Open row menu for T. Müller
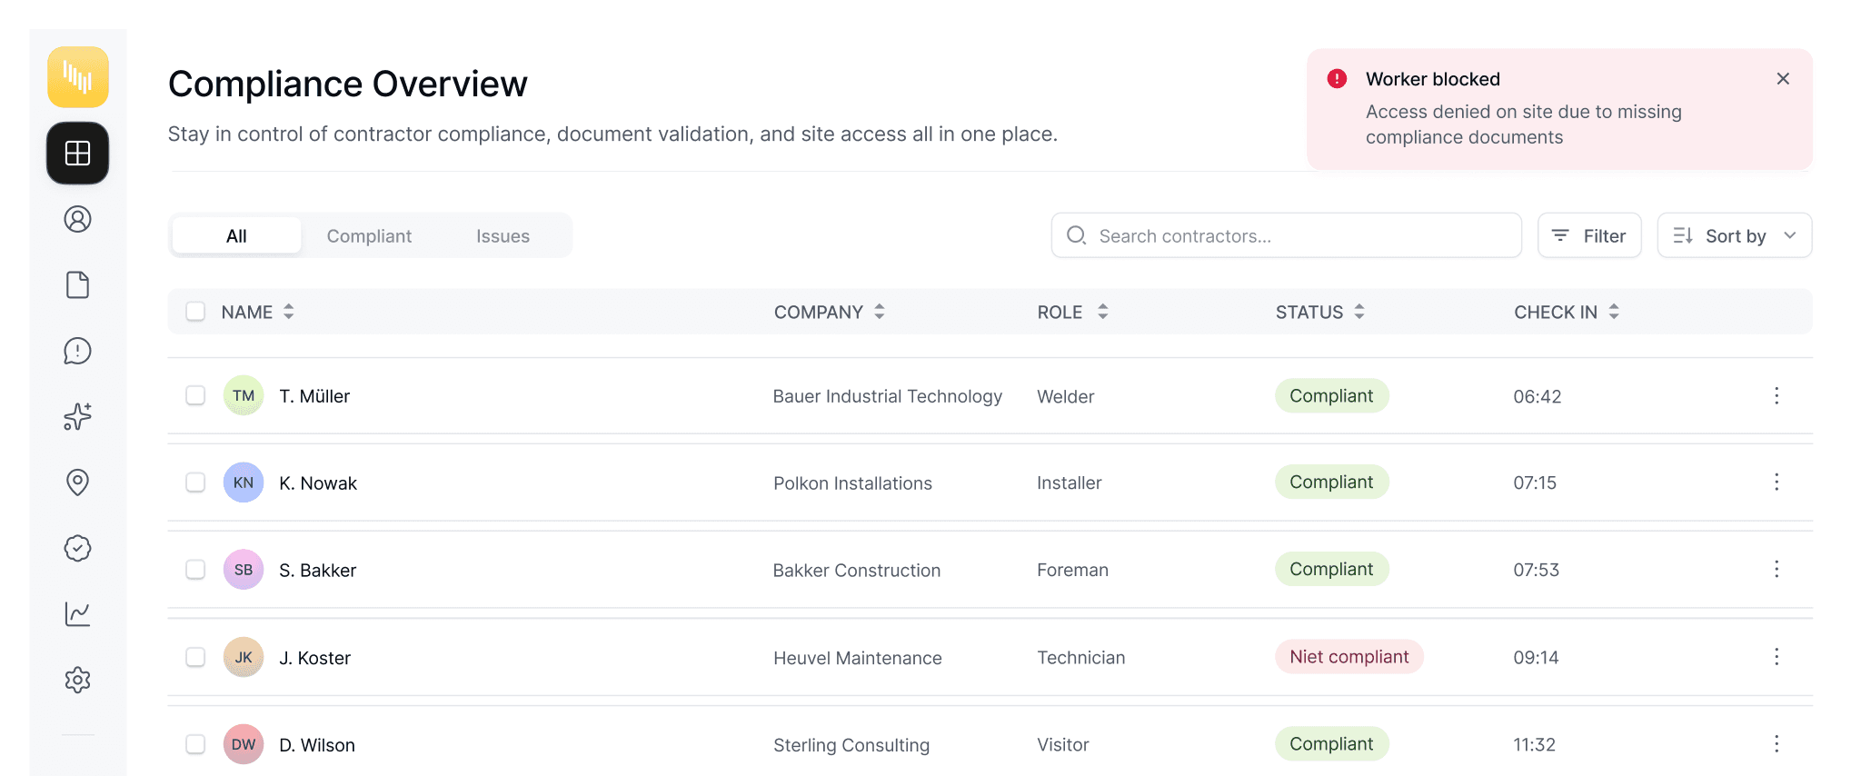The width and height of the screenshot is (1861, 776). (1776, 396)
